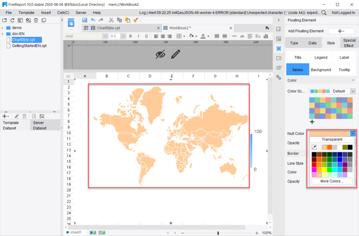The image size is (359, 236).
Task: Refresh the template file tree
Action: point(12,20)
